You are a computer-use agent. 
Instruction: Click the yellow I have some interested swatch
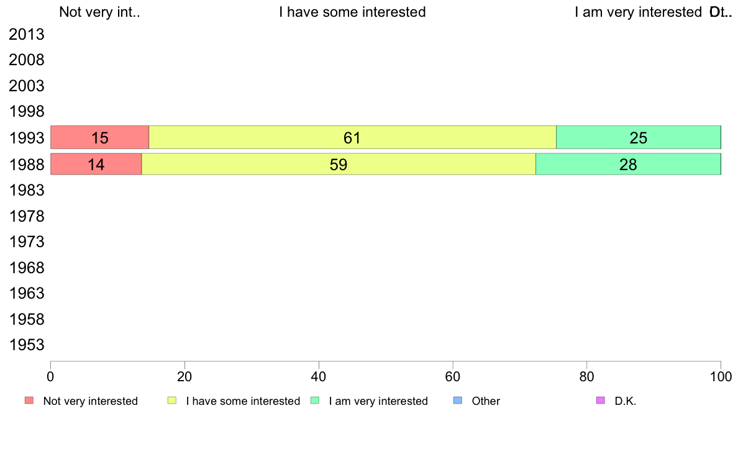click(172, 400)
